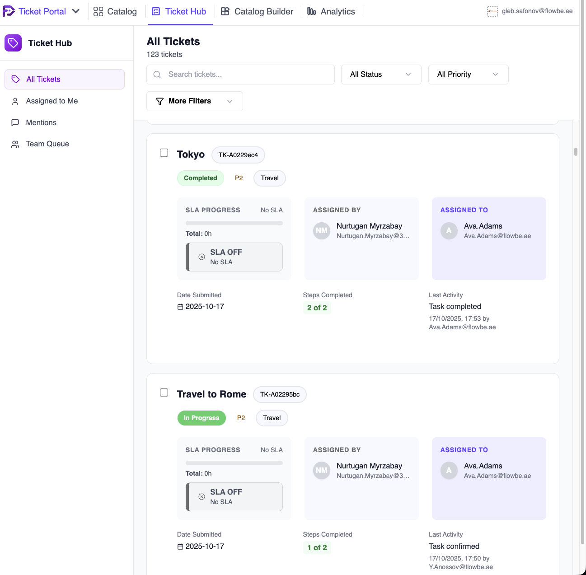Click the Tokyo SLA progress bar
Image resolution: width=586 pixels, height=575 pixels.
point(234,223)
